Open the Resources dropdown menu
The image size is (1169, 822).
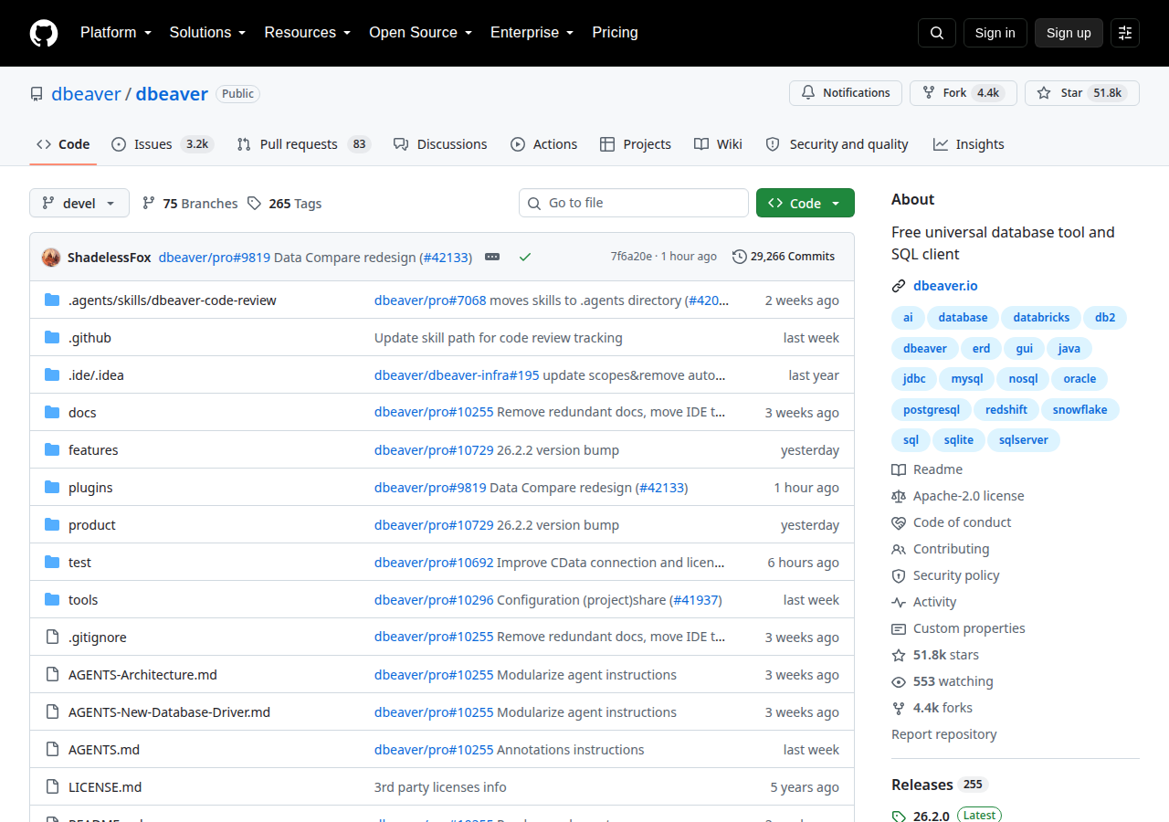(x=308, y=33)
